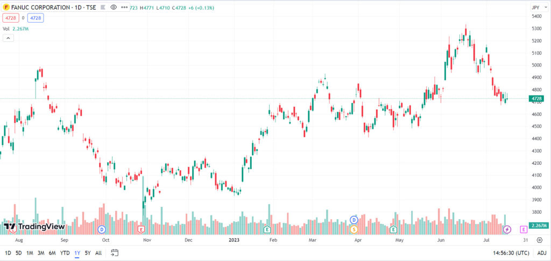Click the 4728 current price label on axis

coord(536,99)
